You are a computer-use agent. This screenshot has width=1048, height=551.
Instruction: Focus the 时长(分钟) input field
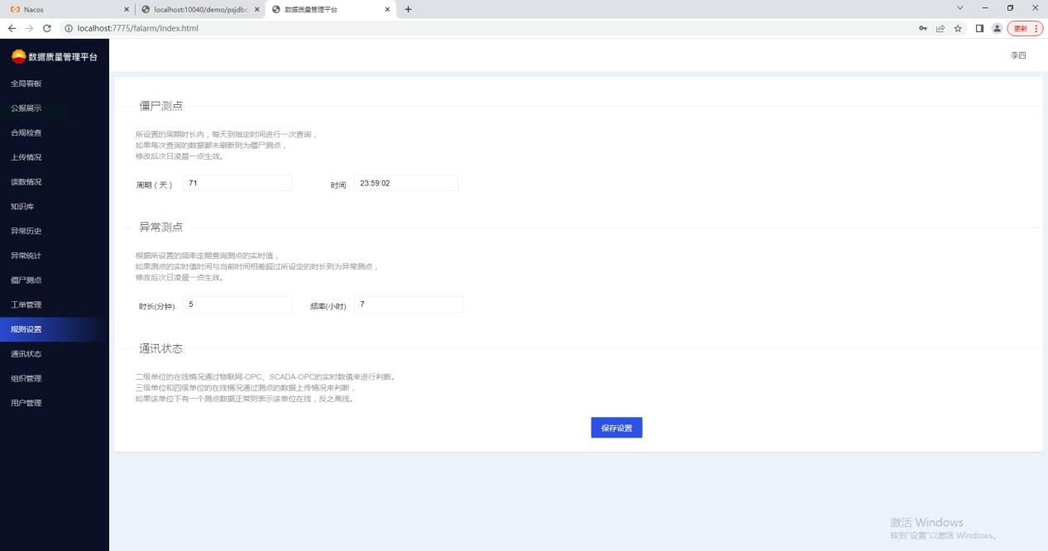pos(237,305)
